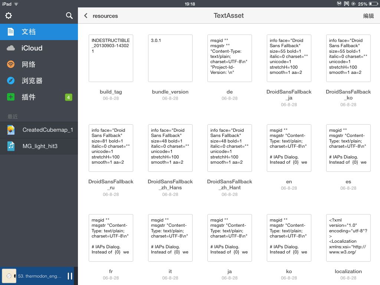Open the 文档 documents section
Screen dimensions: 380x285
pos(39,32)
